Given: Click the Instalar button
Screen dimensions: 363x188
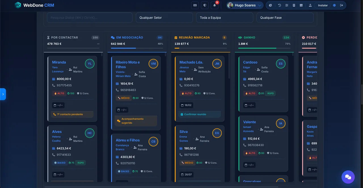Looking at the screenshot, I should [323, 5].
